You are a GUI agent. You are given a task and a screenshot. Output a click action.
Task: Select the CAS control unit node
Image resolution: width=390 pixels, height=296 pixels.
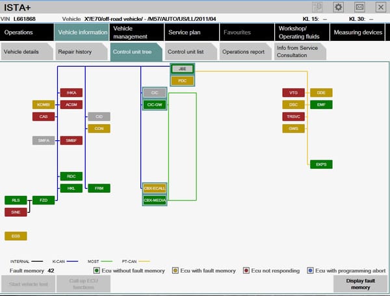click(44, 116)
